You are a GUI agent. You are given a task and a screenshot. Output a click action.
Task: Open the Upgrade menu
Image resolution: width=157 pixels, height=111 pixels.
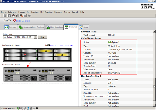[x=75, y=12]
